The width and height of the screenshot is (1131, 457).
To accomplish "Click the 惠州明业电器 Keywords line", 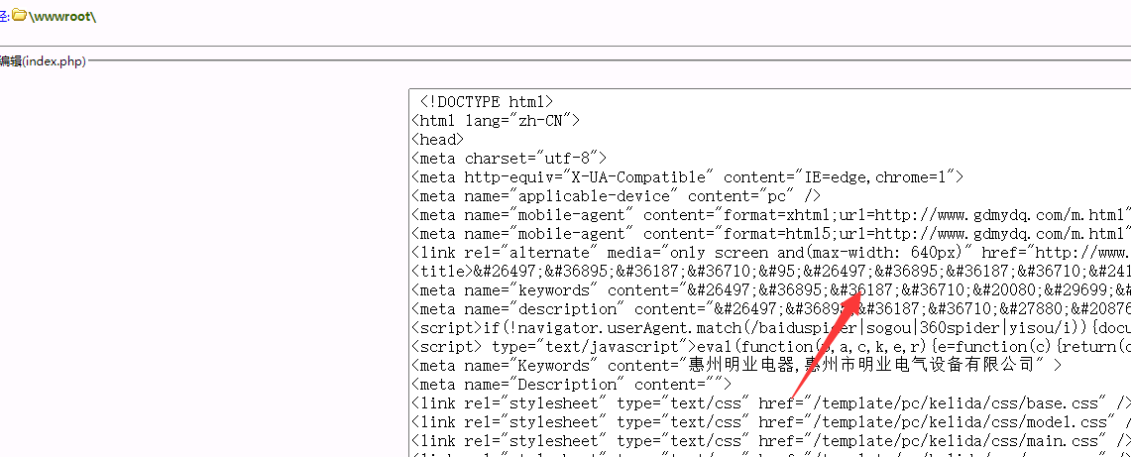I will 735,365.
